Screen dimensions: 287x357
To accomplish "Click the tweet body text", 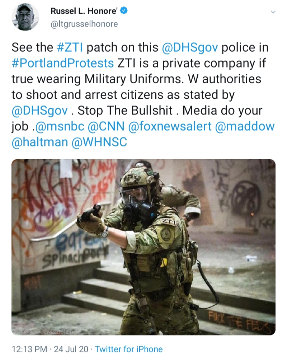I will (143, 95).
